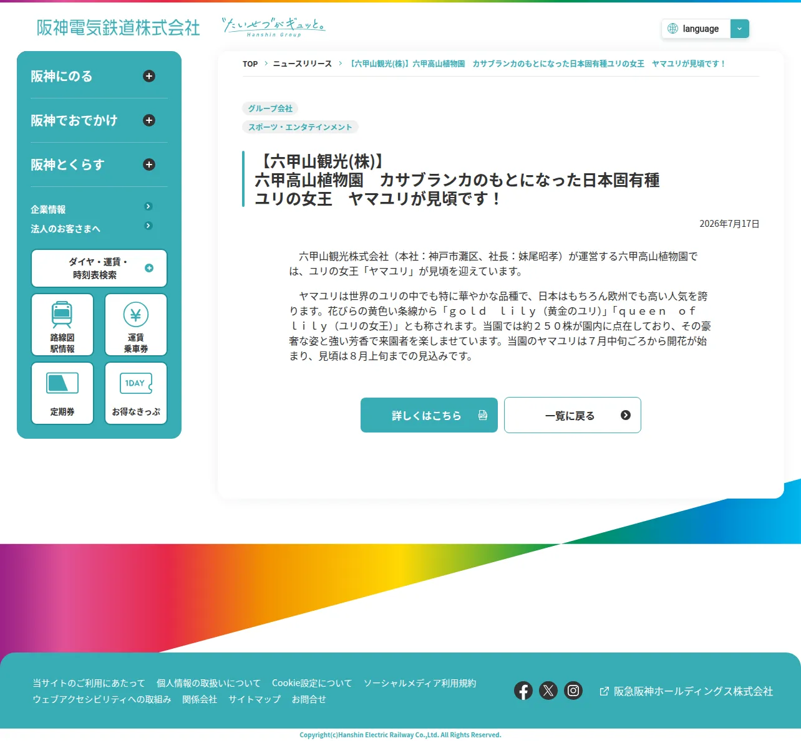Click the Hanshin Group slogan logo
The height and width of the screenshot is (741, 801).
tap(274, 27)
